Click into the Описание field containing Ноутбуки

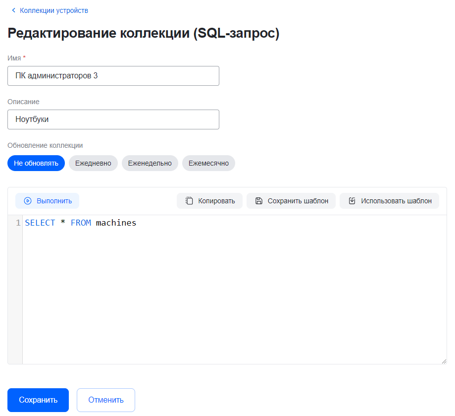pyautogui.click(x=113, y=119)
